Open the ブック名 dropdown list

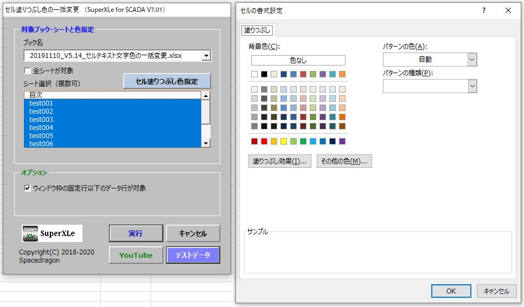207,55
